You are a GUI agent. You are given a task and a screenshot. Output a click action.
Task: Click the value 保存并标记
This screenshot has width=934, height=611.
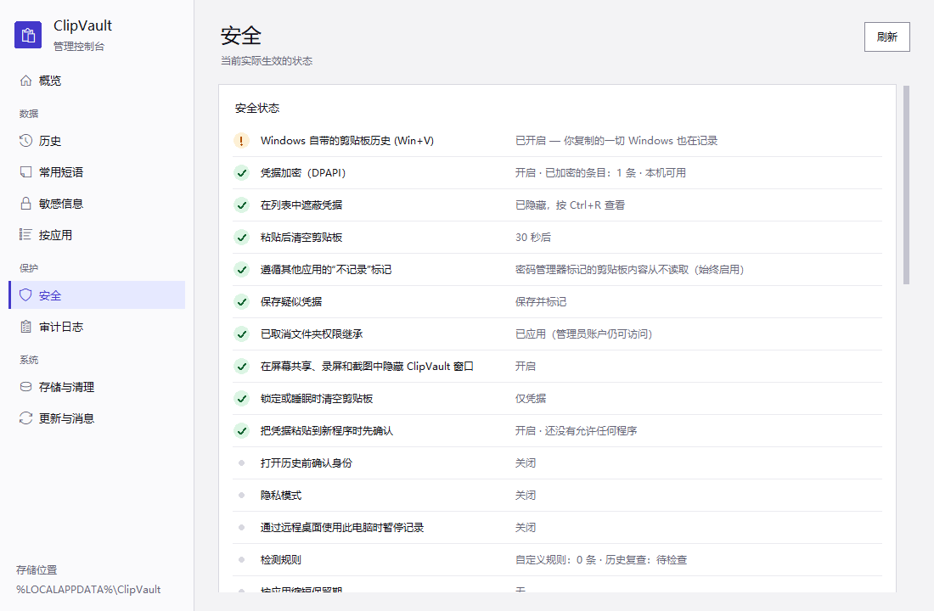[540, 301]
